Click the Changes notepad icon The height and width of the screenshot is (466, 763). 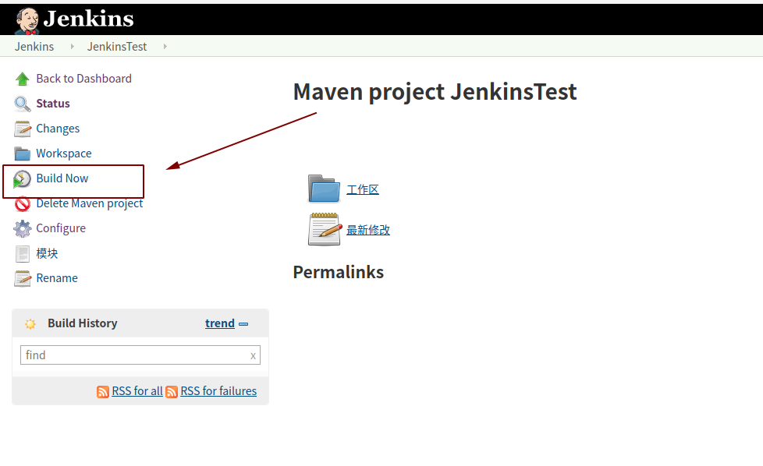click(x=21, y=128)
